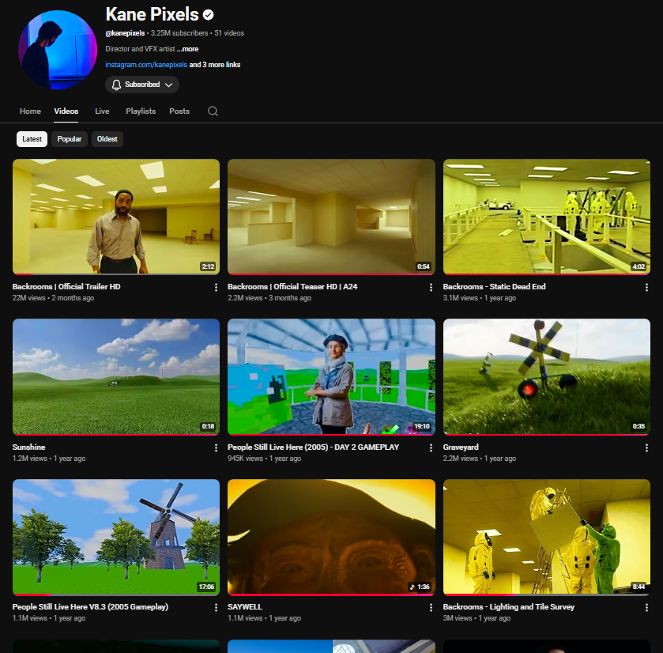
Task: Open title Backrooms | Official Trailer HD
Action: pyautogui.click(x=66, y=287)
